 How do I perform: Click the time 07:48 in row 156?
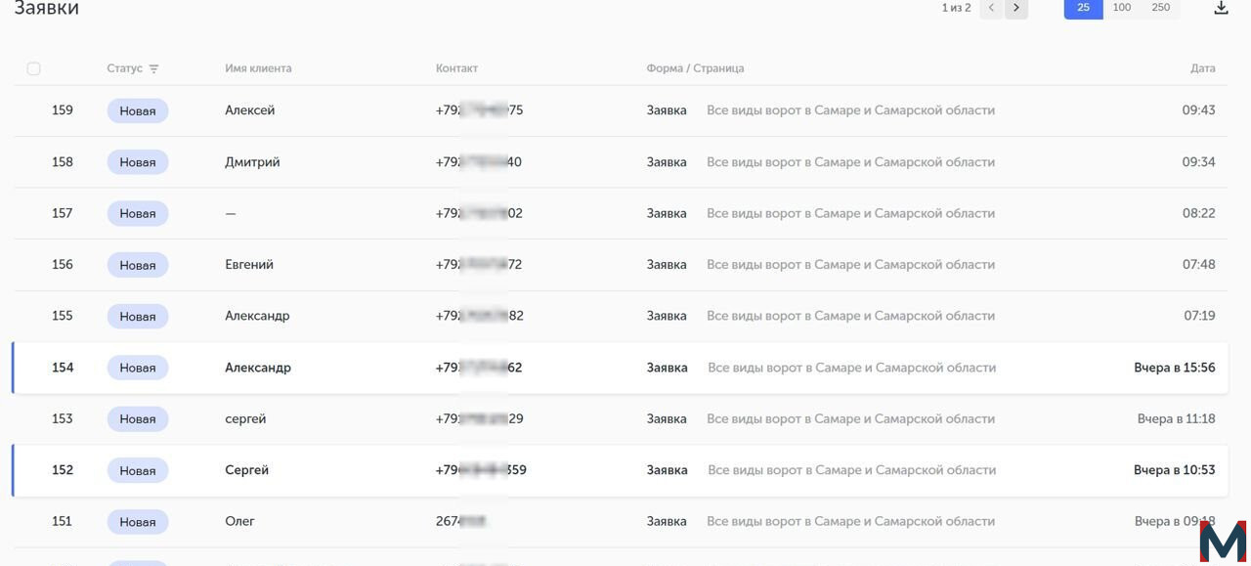[x=1198, y=265]
